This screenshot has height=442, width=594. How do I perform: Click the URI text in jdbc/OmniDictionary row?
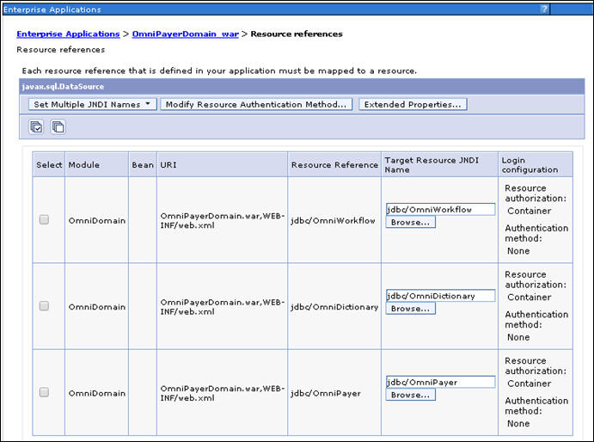[223, 307]
